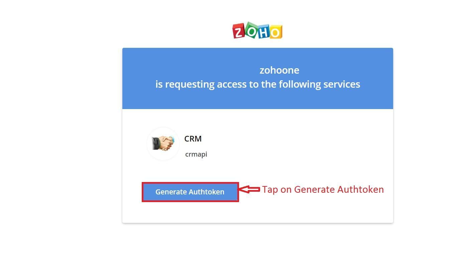Click the white card area below the button
459x268 pixels.
pyautogui.click(x=258, y=212)
